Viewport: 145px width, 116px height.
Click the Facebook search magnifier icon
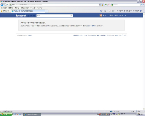click(x=72, y=15)
